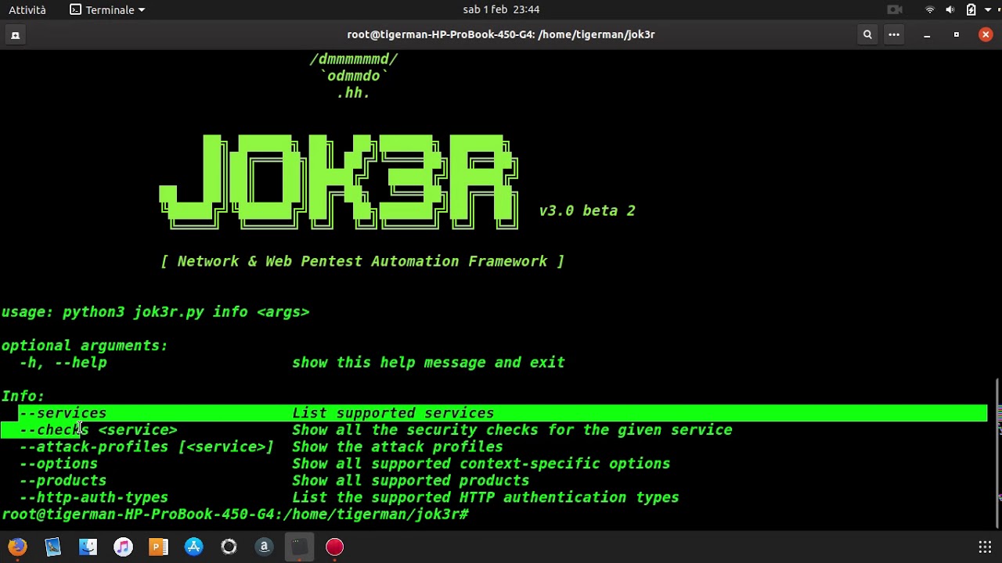1002x563 pixels.
Task: Click 'Show all supported context-specific options' text
Action: click(x=481, y=464)
